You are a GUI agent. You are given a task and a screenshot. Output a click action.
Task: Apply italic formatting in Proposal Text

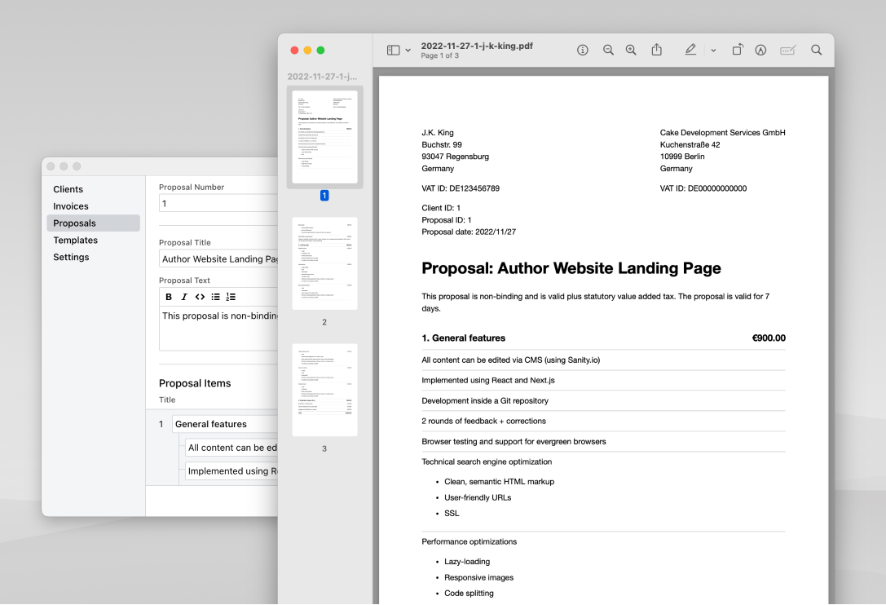184,297
